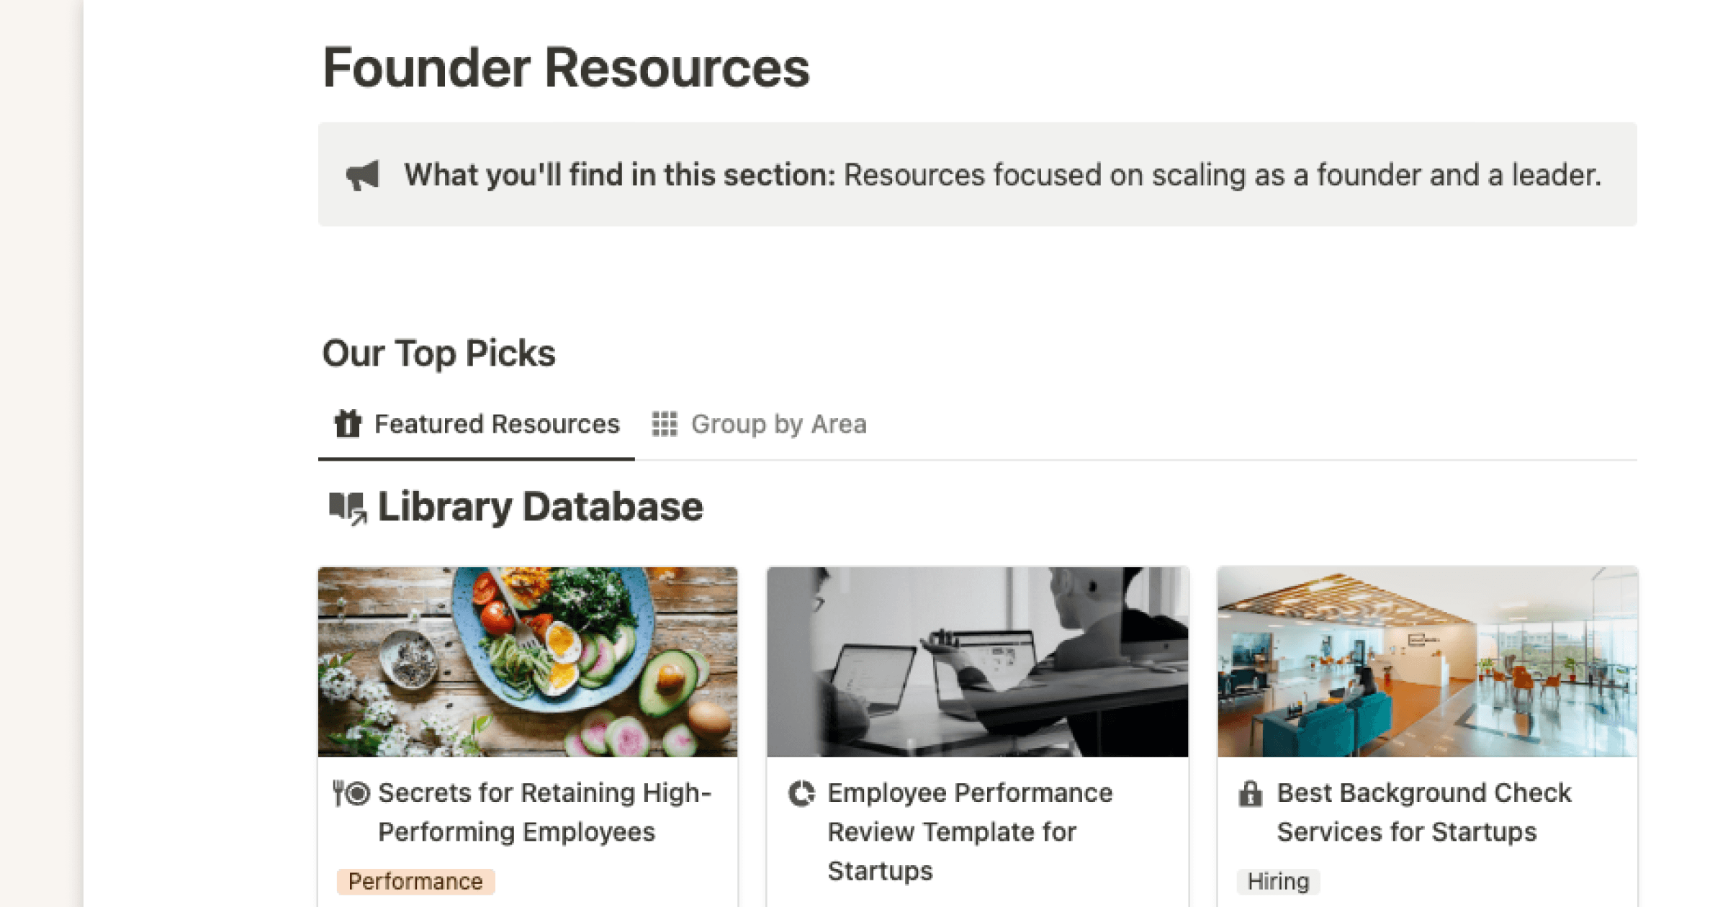Click the book icon next to Library Database
The image size is (1728, 907).
pyautogui.click(x=348, y=507)
